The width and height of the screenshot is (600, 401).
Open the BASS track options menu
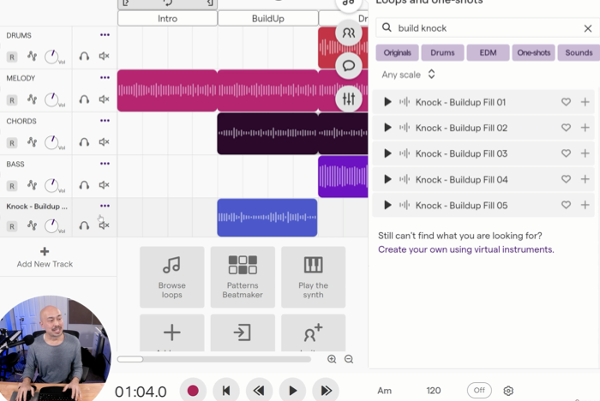105,164
